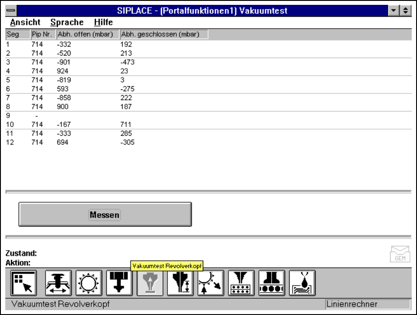Click closed value -473
417x315 pixels.
click(x=127, y=62)
